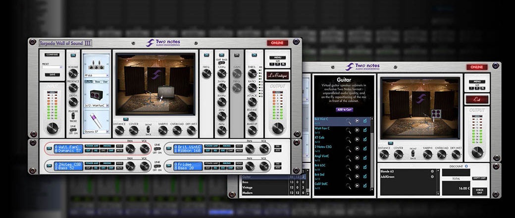Click the Two notes logo in rear window
Image resolution: width=515 pixels, height=218 pixels.
point(362,66)
